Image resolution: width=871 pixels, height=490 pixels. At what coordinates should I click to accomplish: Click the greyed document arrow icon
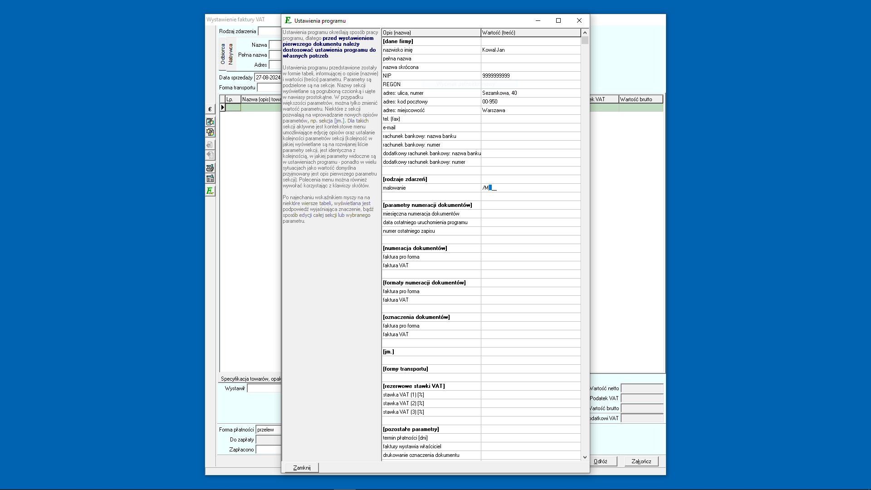(x=210, y=145)
